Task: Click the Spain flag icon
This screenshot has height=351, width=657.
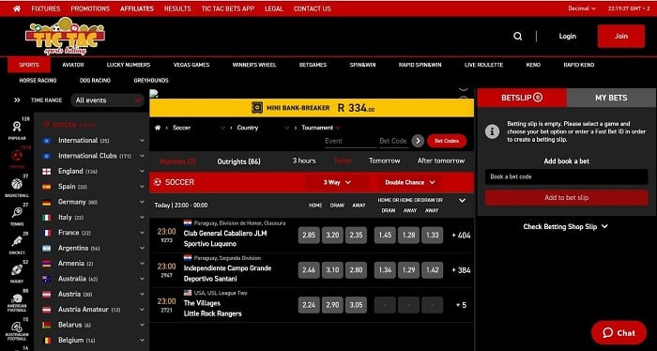Action: [47, 187]
